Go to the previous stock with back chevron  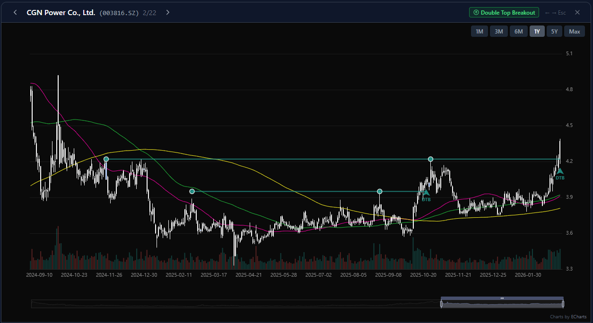coord(15,13)
